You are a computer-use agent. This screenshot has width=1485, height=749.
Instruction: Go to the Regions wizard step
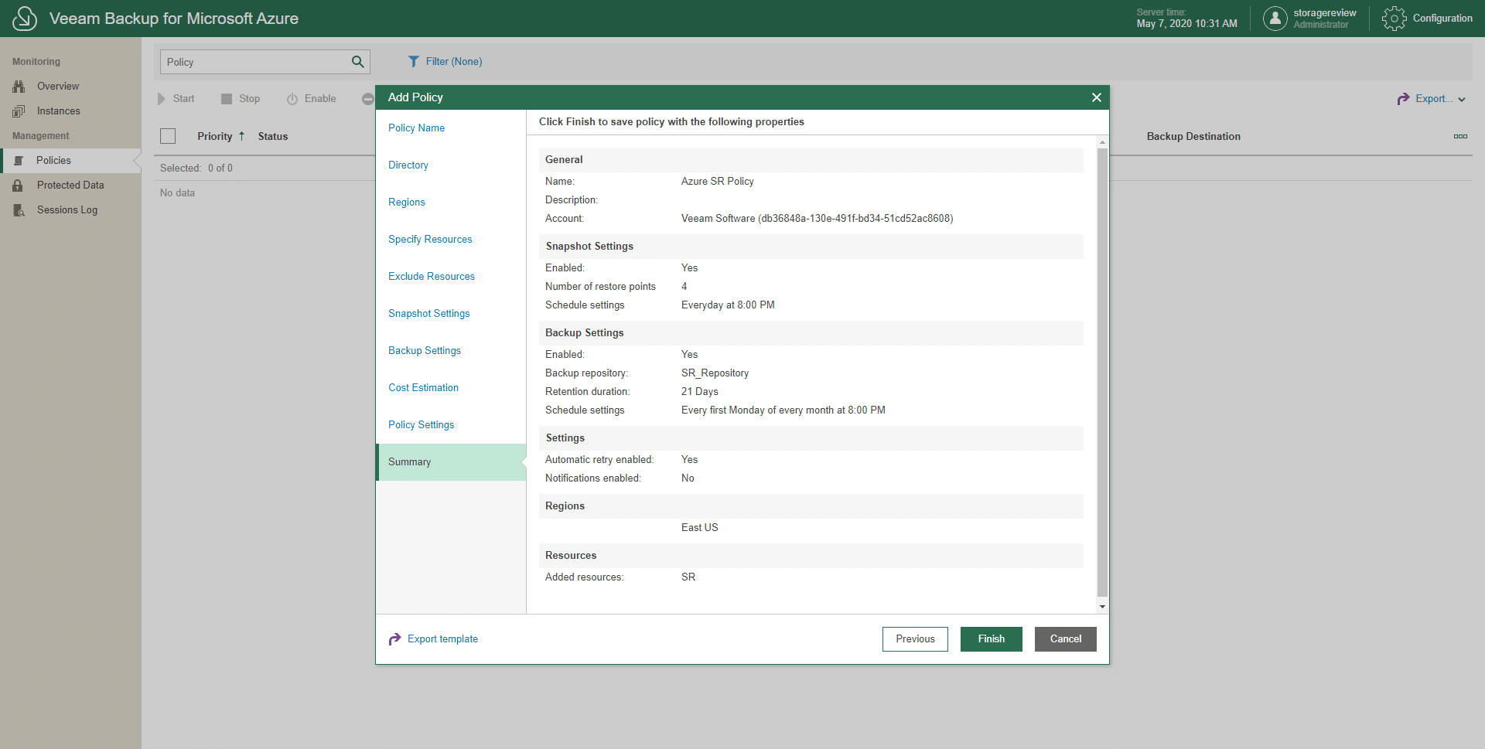pos(407,203)
